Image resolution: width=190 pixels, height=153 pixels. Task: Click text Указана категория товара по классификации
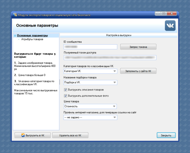(x=34, y=83)
